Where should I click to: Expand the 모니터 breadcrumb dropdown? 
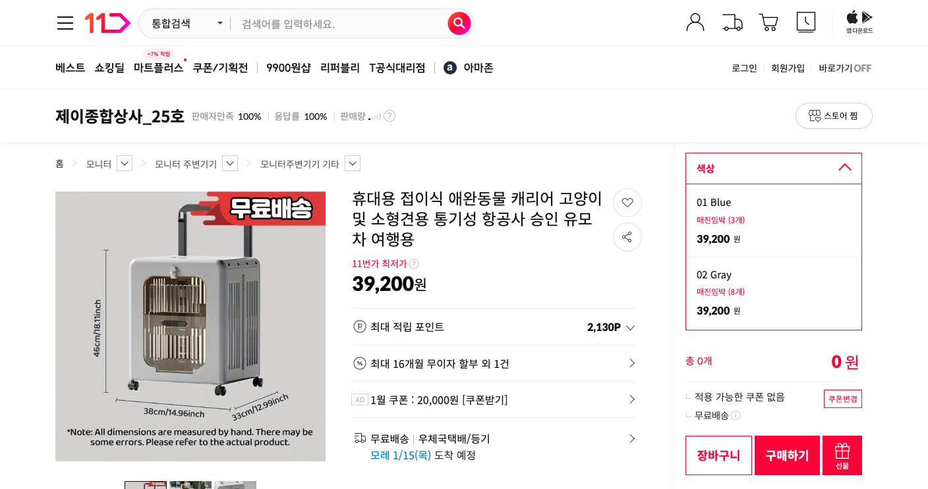pos(125,163)
